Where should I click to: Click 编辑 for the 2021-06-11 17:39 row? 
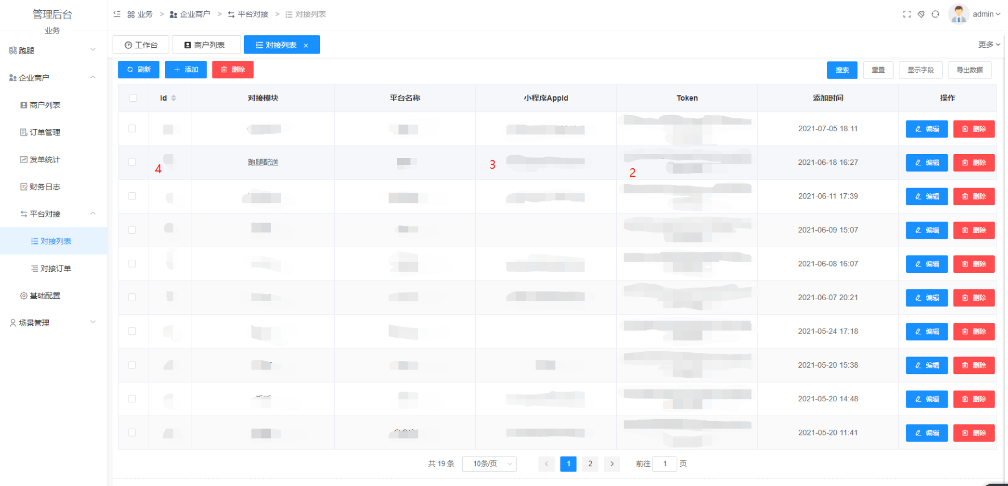(926, 196)
